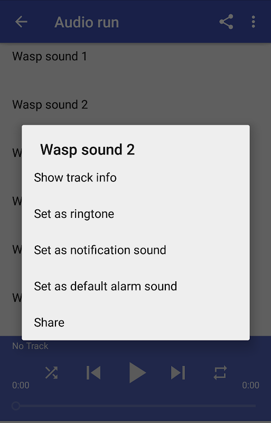The height and width of the screenshot is (423, 271).
Task: Skip to the previous track
Action: pyautogui.click(x=94, y=373)
